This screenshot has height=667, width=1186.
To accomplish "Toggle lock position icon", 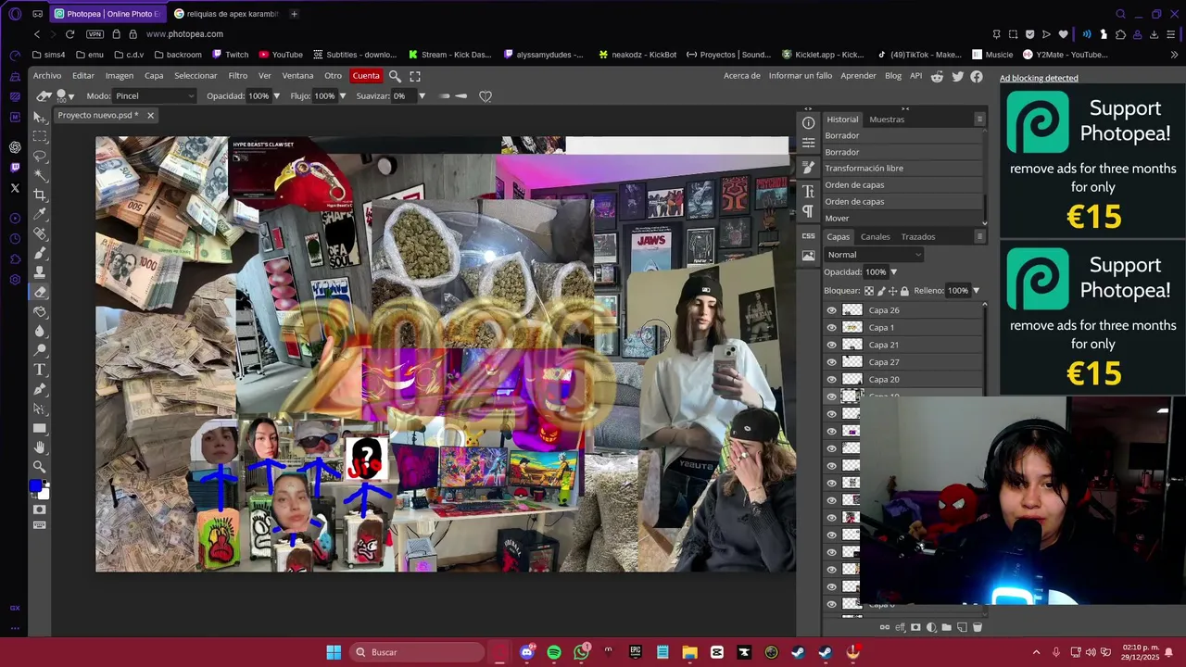I will click(892, 291).
